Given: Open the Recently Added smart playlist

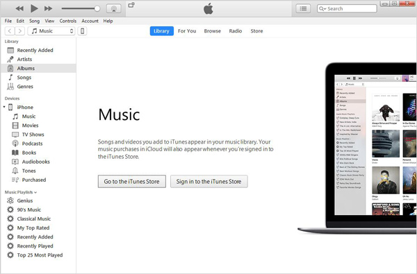Looking at the screenshot, I should (x=38, y=237).
